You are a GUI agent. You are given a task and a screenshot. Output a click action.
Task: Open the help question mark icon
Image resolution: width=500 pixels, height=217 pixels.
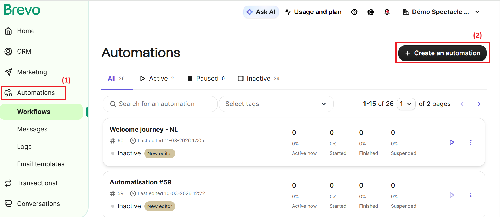click(354, 12)
